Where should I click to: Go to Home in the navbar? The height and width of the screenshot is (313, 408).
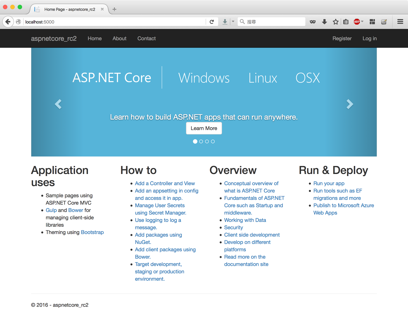pyautogui.click(x=95, y=38)
